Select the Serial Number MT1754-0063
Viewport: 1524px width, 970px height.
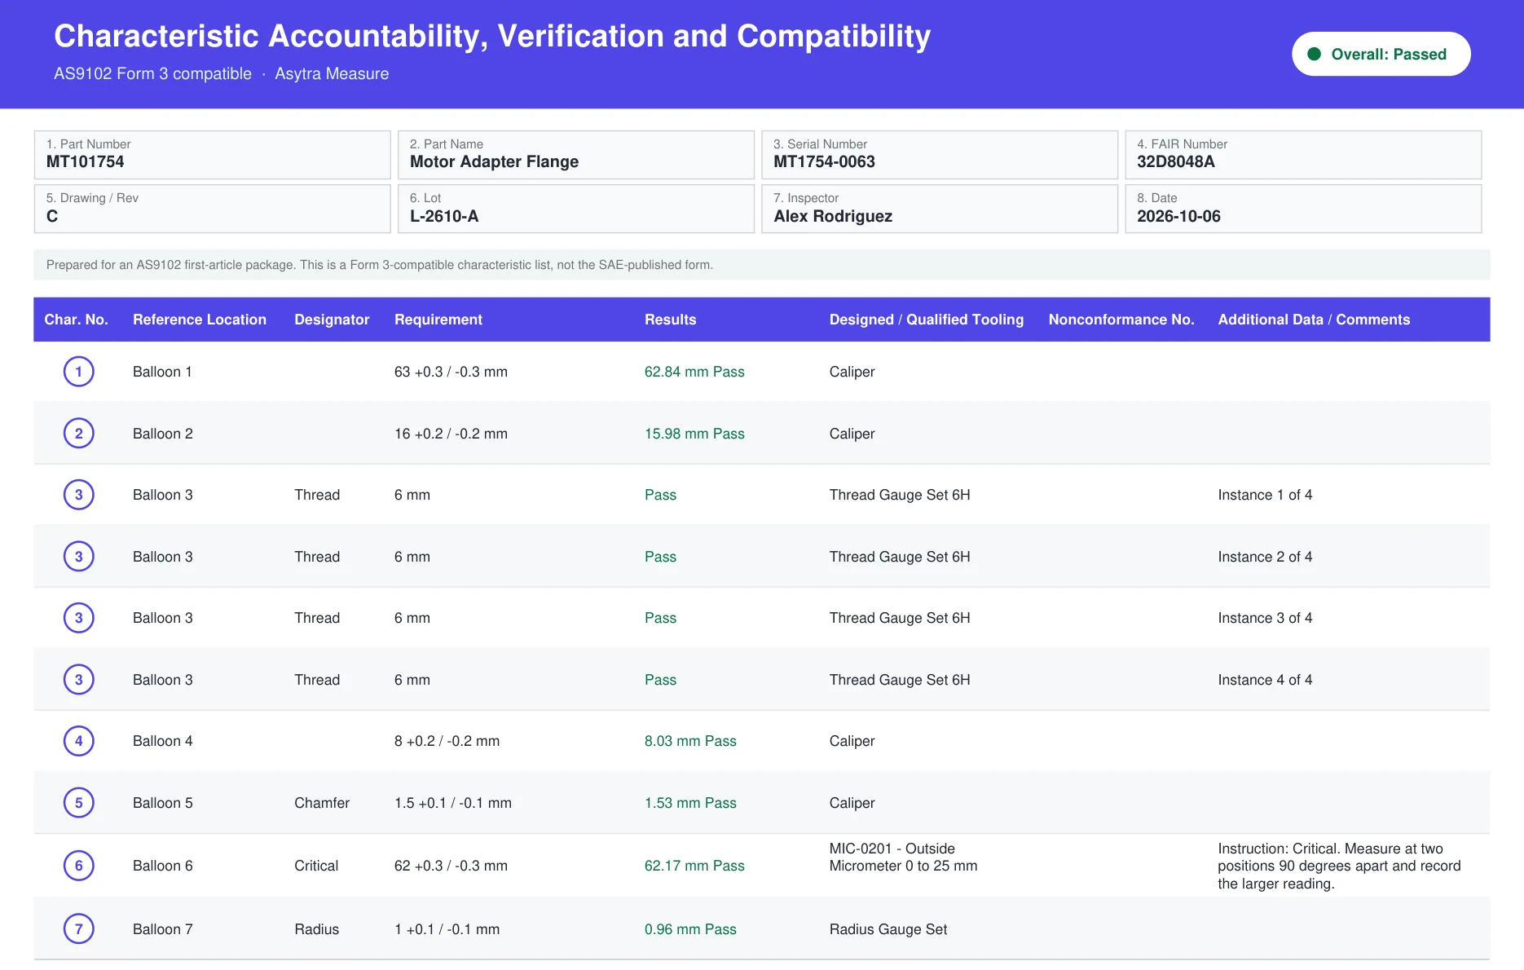point(824,161)
